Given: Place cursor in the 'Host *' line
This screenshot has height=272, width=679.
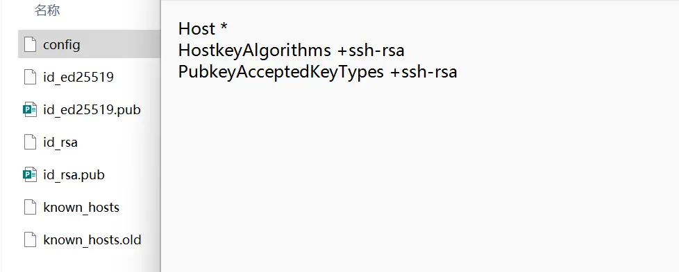Looking at the screenshot, I should [x=203, y=29].
